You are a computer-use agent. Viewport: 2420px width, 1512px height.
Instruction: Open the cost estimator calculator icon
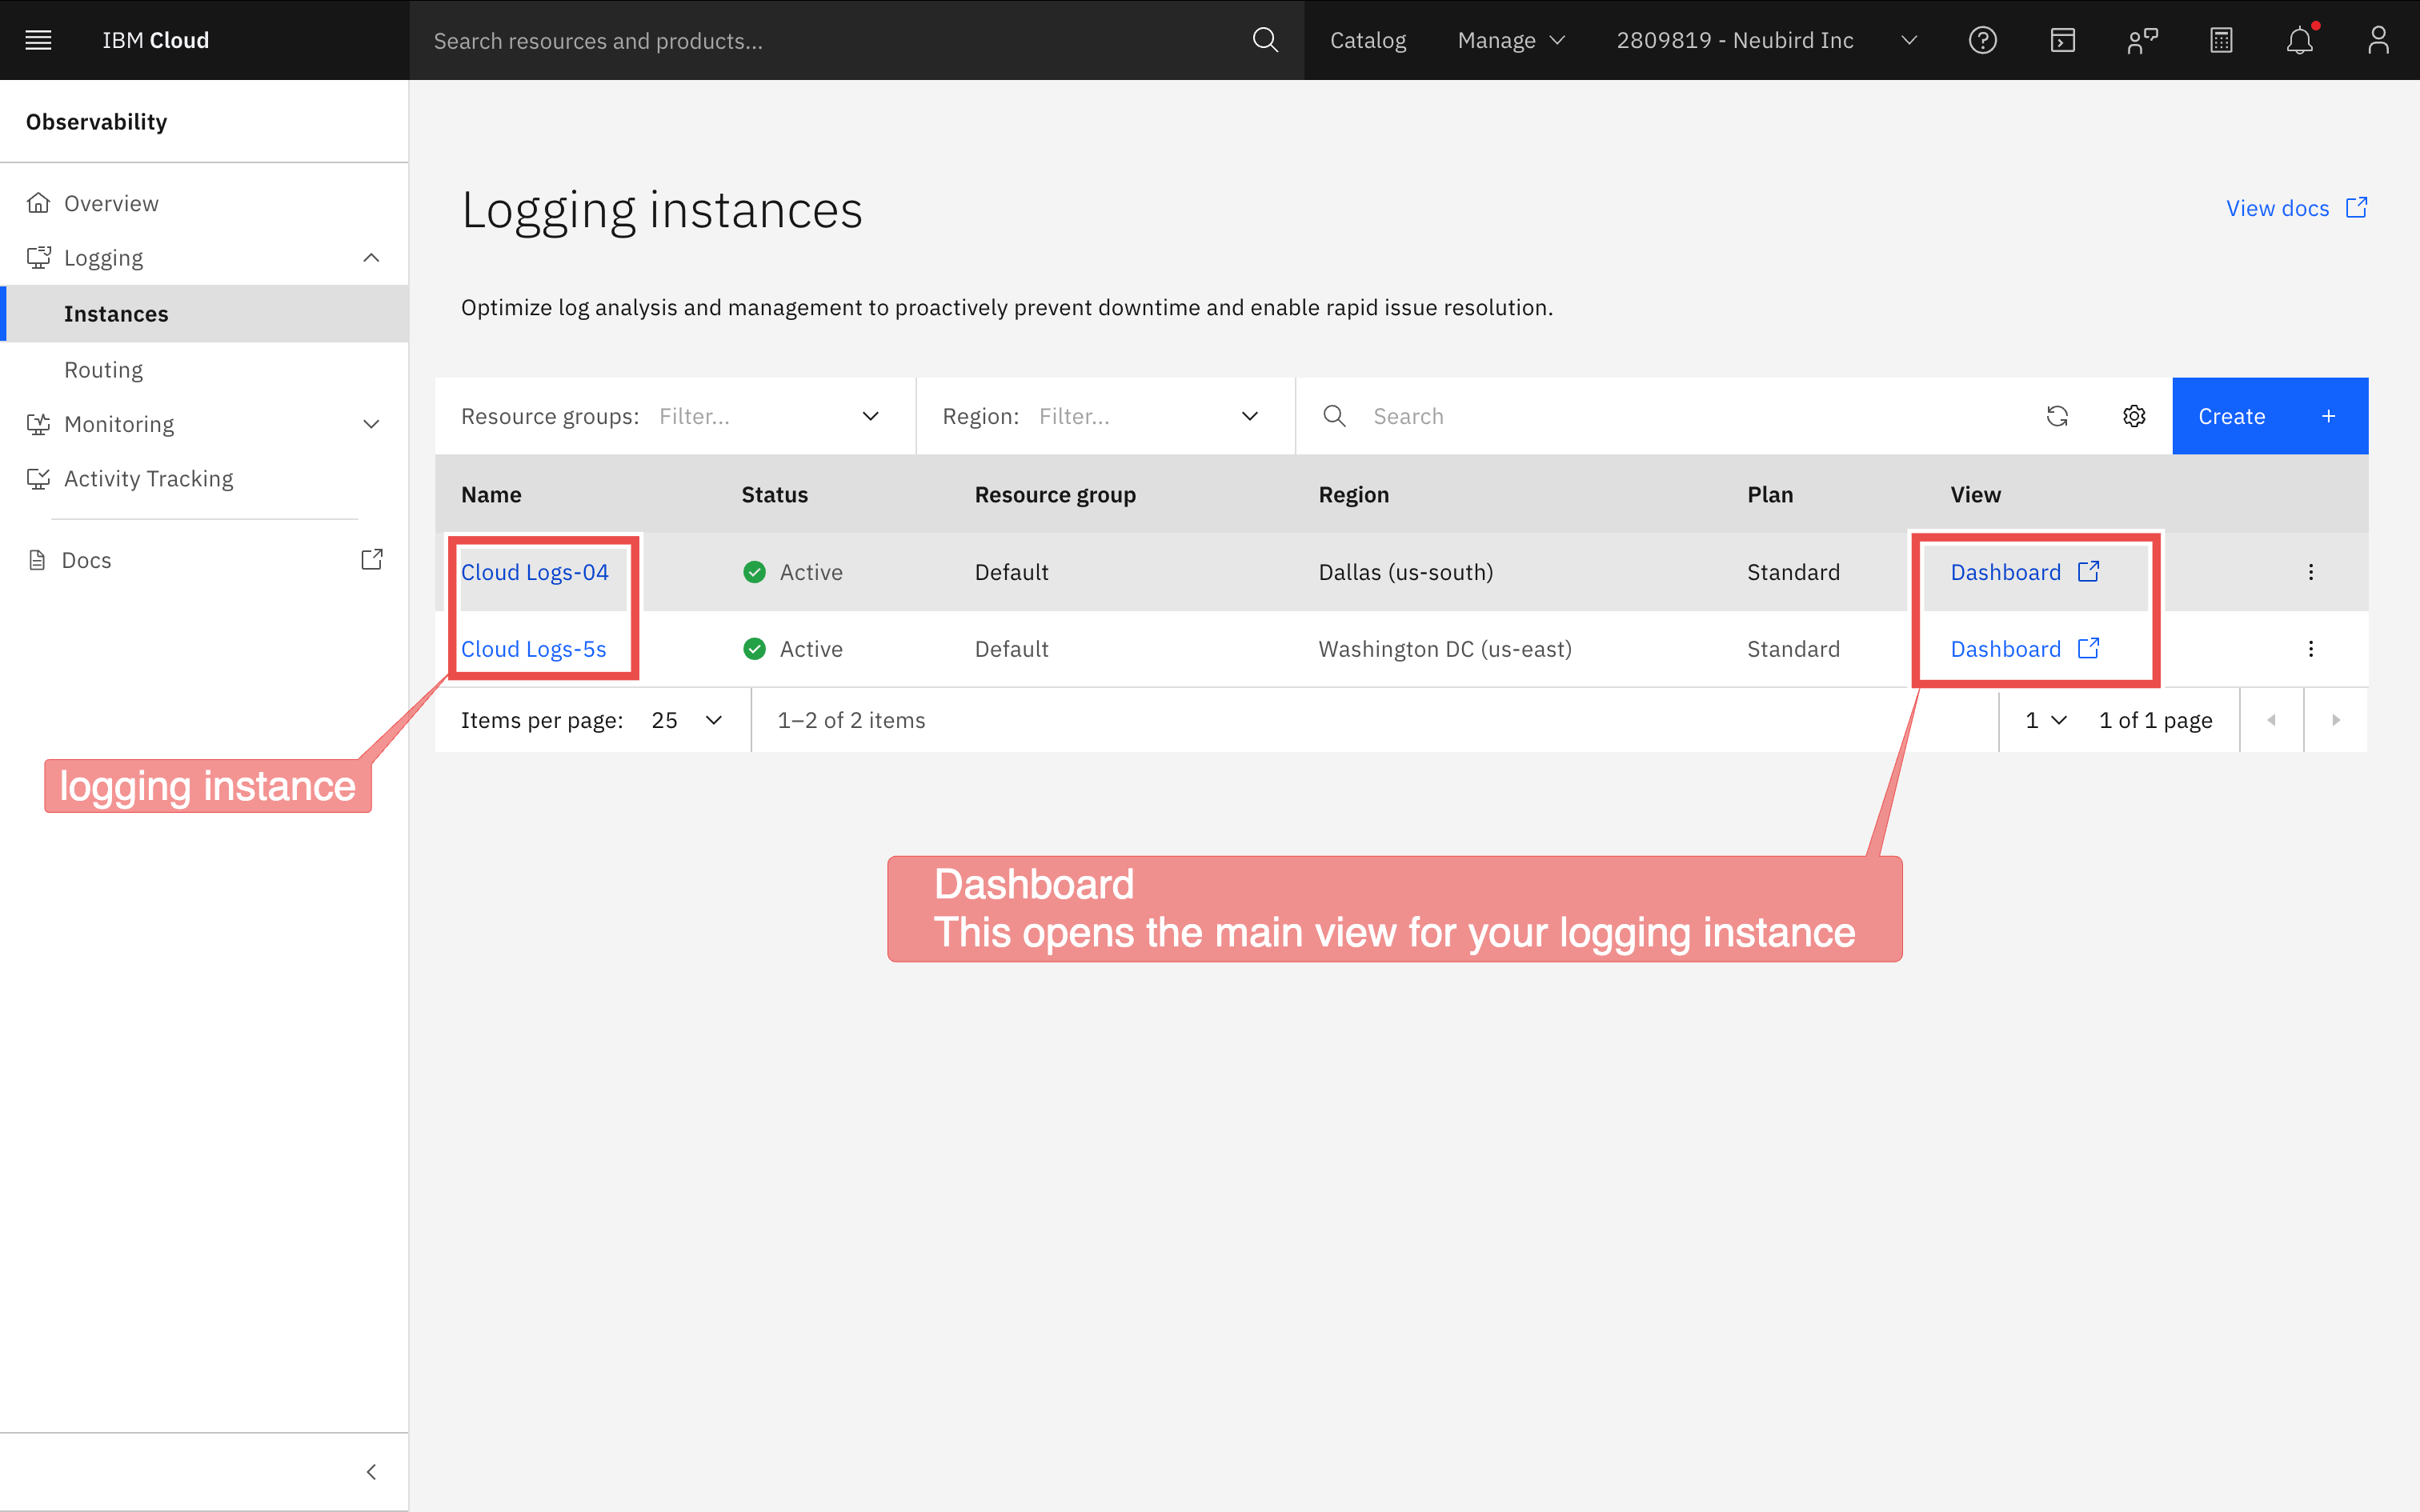point(2221,40)
